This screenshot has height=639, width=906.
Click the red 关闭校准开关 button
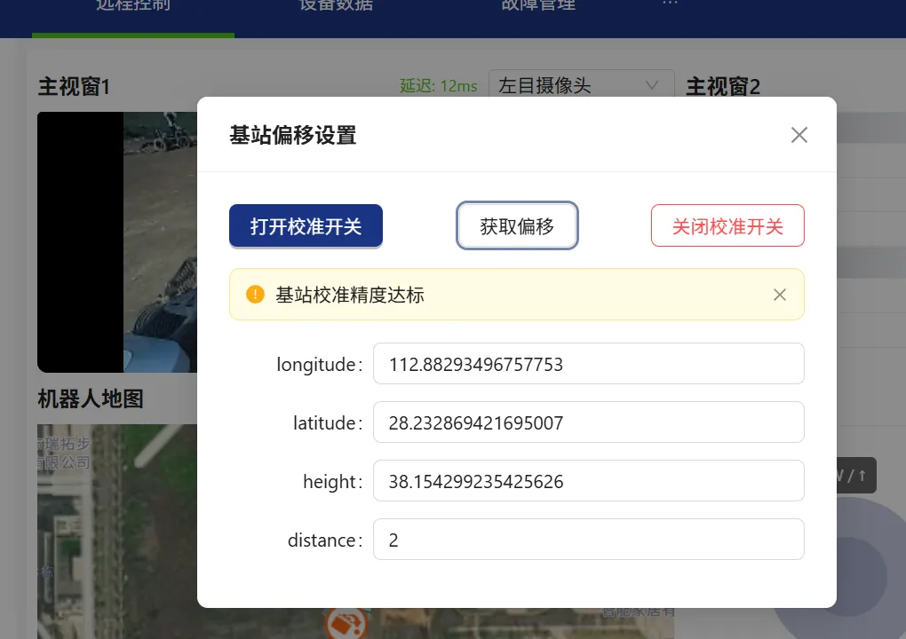point(727,225)
